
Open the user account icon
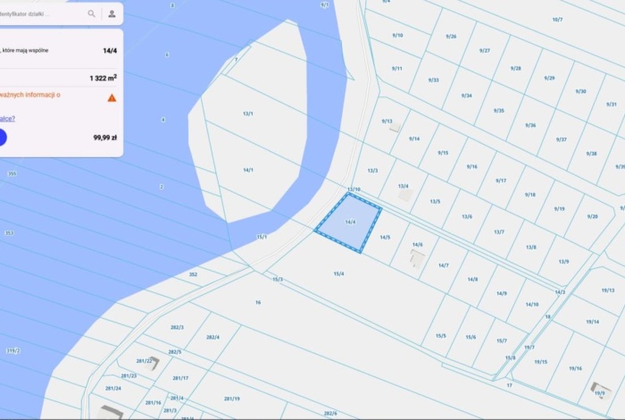coord(112,14)
